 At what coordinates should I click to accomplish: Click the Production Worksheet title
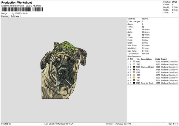point(17,2)
